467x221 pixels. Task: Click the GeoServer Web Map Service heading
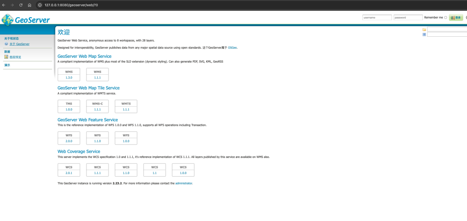point(84,56)
